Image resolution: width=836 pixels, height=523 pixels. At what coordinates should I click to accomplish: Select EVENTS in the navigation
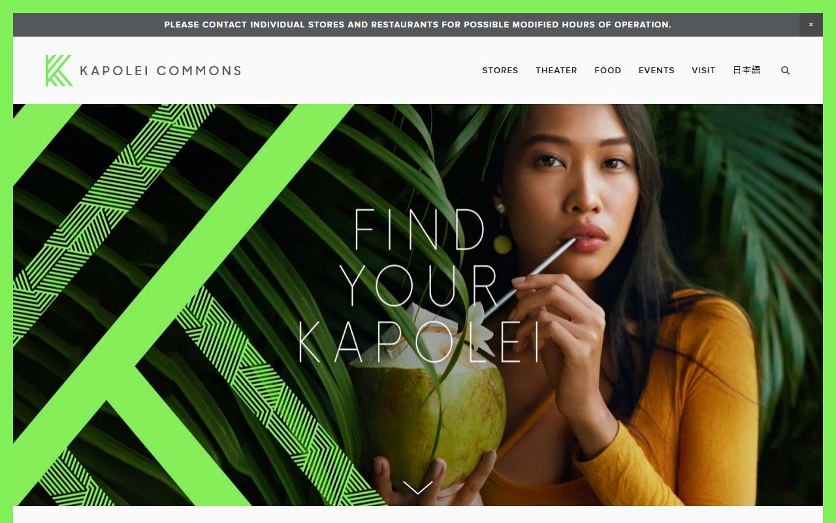(656, 71)
